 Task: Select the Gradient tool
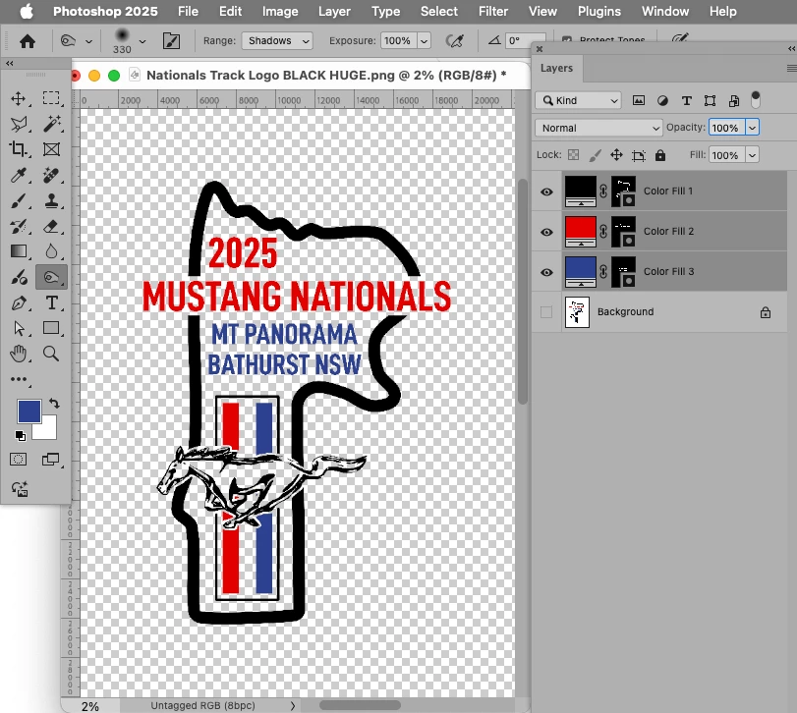(x=19, y=251)
